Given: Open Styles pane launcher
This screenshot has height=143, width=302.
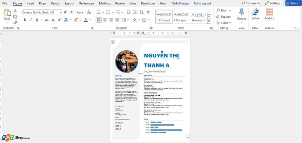Looking at the screenshot, I should (211, 28).
